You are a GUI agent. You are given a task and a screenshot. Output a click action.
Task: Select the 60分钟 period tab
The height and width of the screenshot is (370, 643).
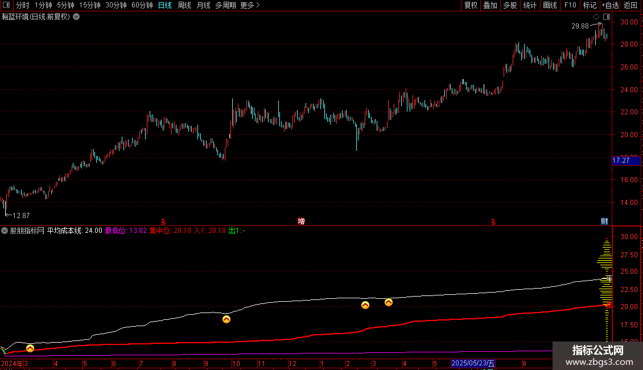(x=142, y=5)
